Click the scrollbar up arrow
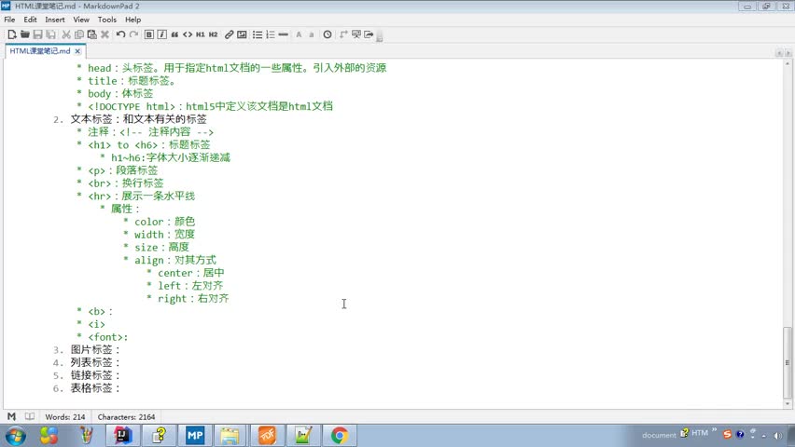 [788, 63]
